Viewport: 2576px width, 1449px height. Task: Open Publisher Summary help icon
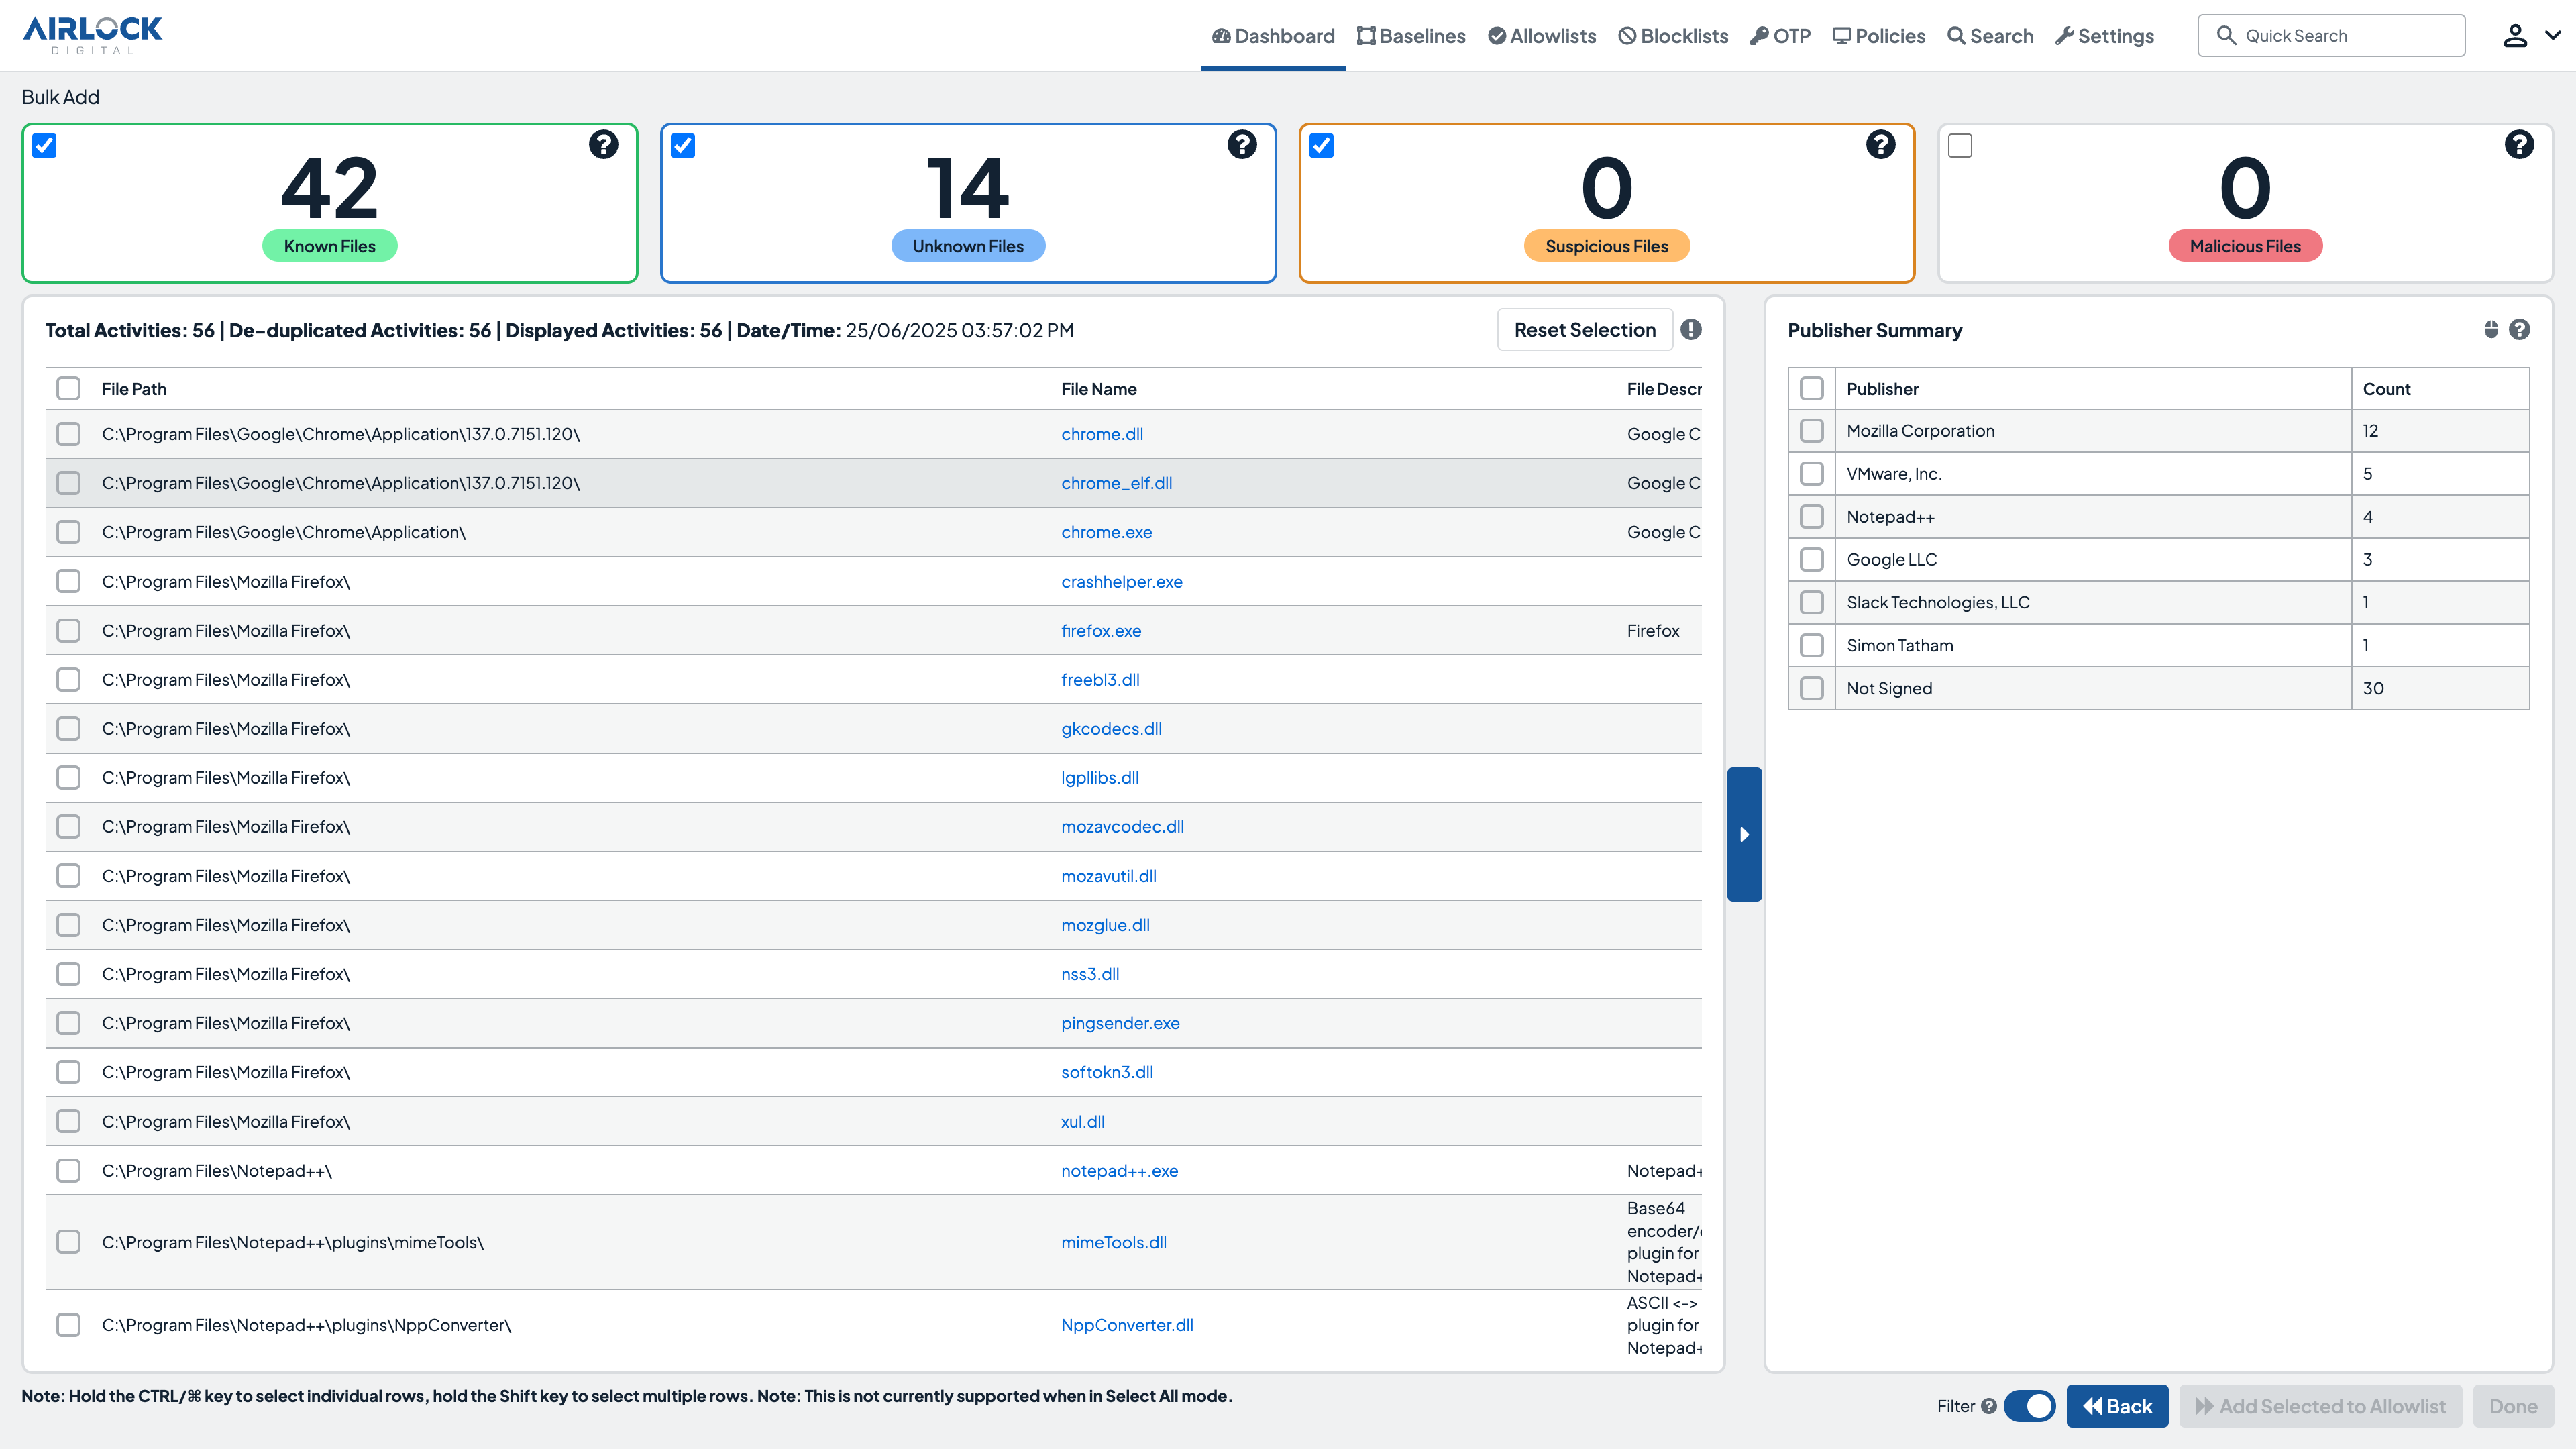coord(2520,330)
